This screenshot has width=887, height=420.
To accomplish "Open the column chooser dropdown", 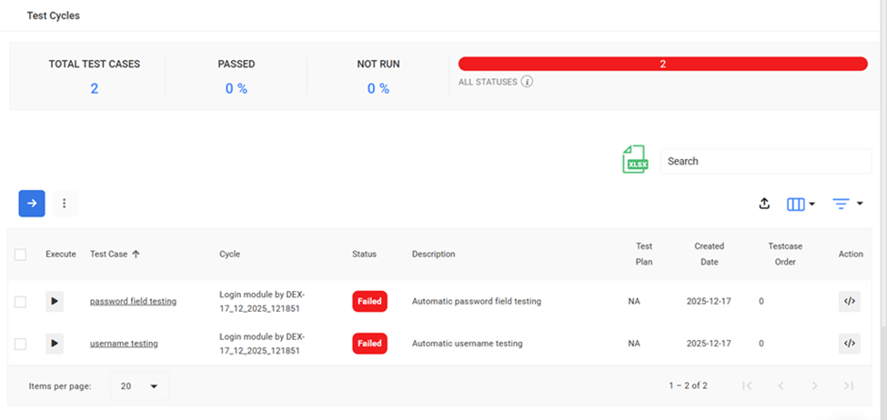I will tap(801, 204).
